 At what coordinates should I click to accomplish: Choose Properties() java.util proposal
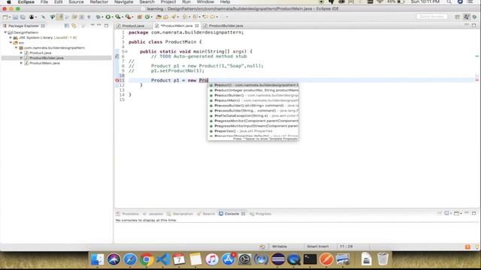253,131
